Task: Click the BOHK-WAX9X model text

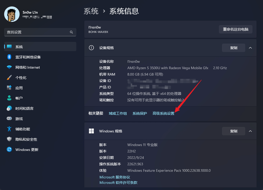Action: (98, 32)
